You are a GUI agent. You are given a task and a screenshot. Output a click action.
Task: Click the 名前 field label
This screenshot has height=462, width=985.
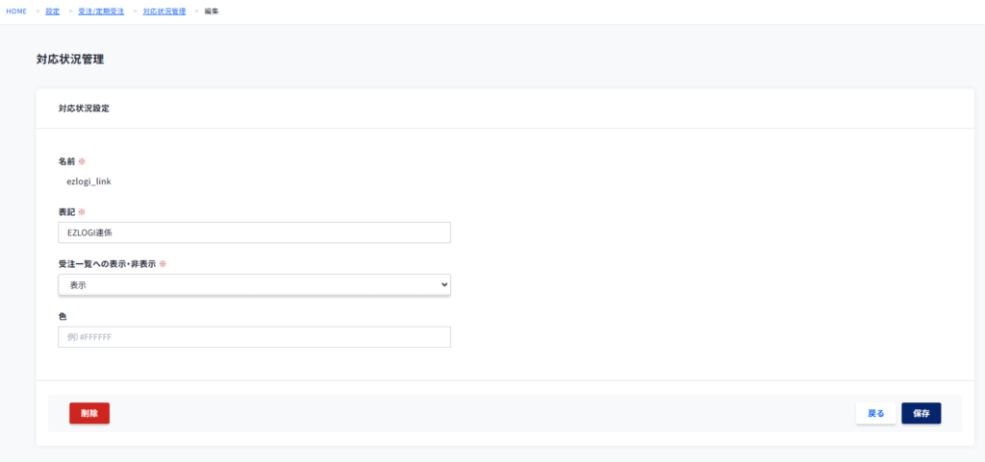[66, 160]
